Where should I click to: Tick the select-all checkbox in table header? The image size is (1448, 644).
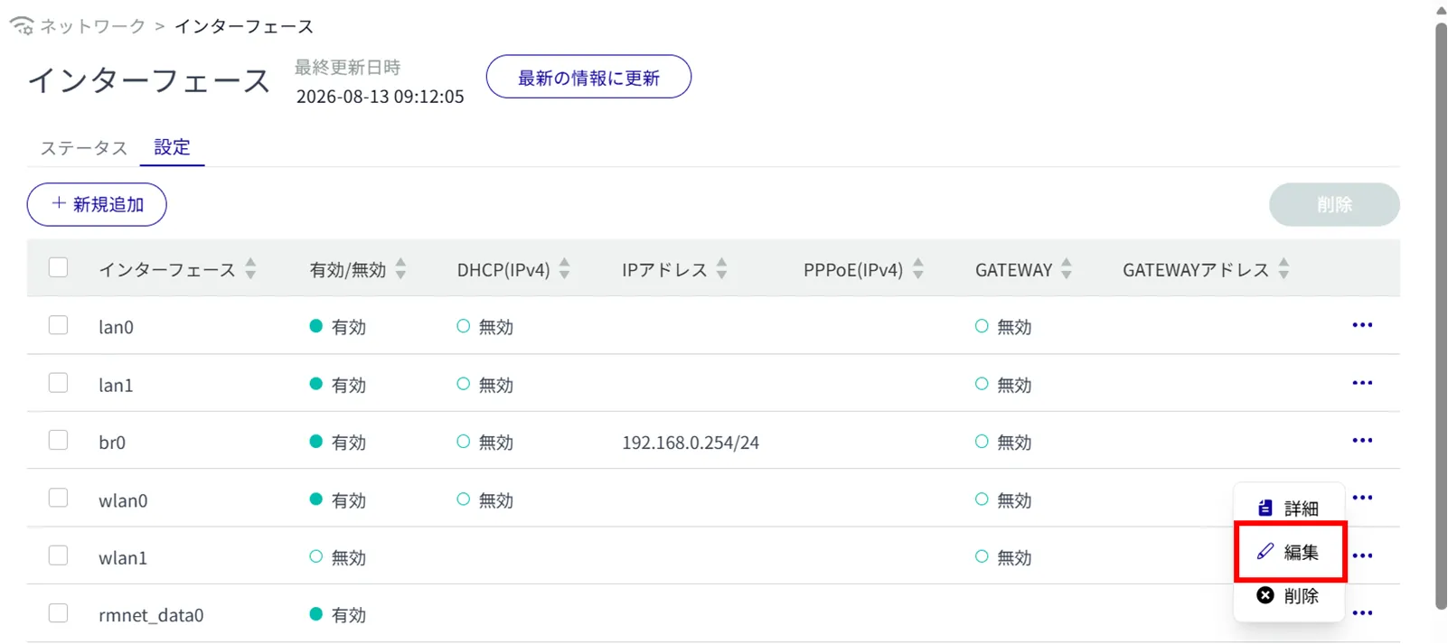(x=58, y=267)
